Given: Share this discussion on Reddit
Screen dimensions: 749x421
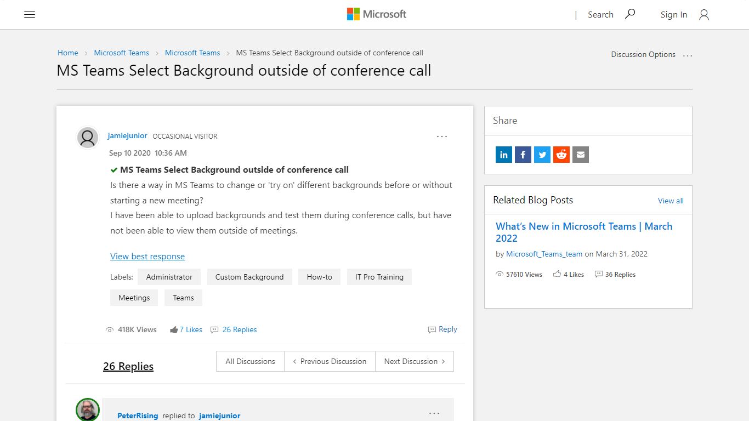Looking at the screenshot, I should pyautogui.click(x=561, y=155).
